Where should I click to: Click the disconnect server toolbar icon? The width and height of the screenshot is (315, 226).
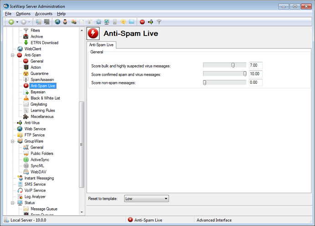46,22
